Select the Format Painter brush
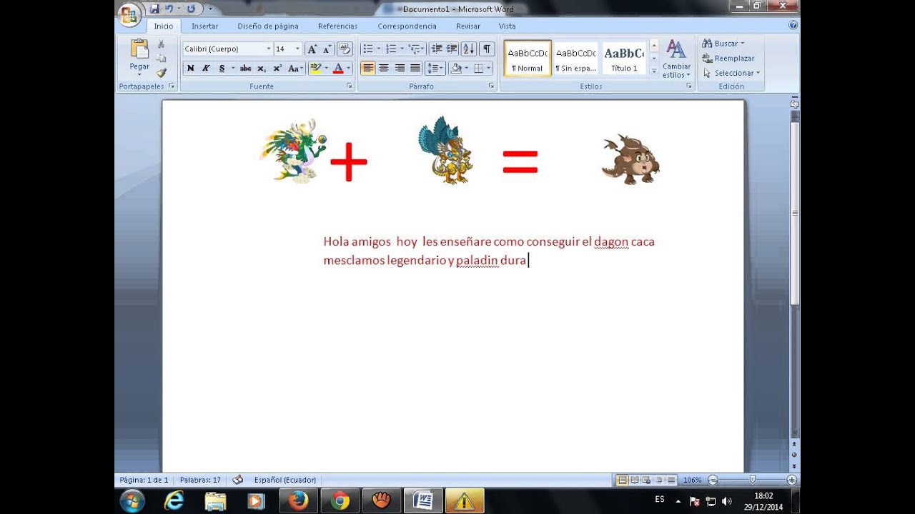This screenshot has width=915, height=514. pos(161,73)
